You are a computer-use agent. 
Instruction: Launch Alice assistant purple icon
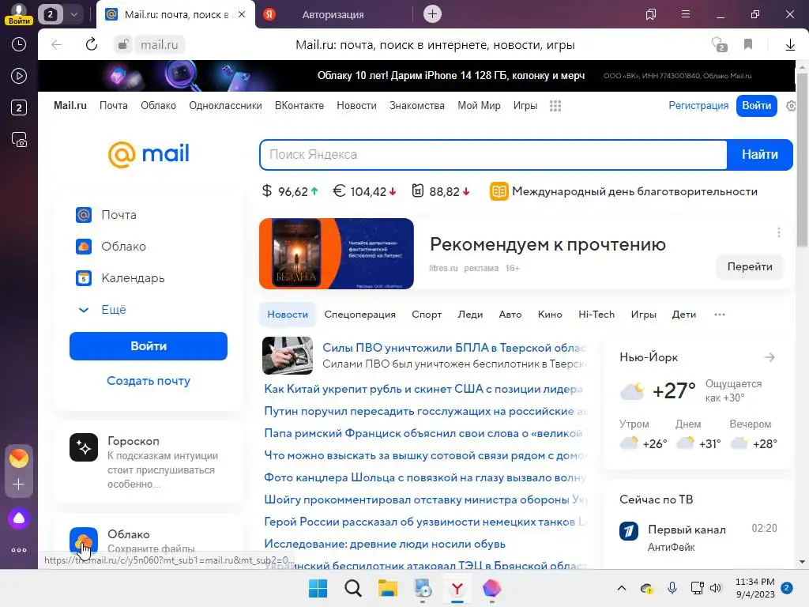(19, 518)
